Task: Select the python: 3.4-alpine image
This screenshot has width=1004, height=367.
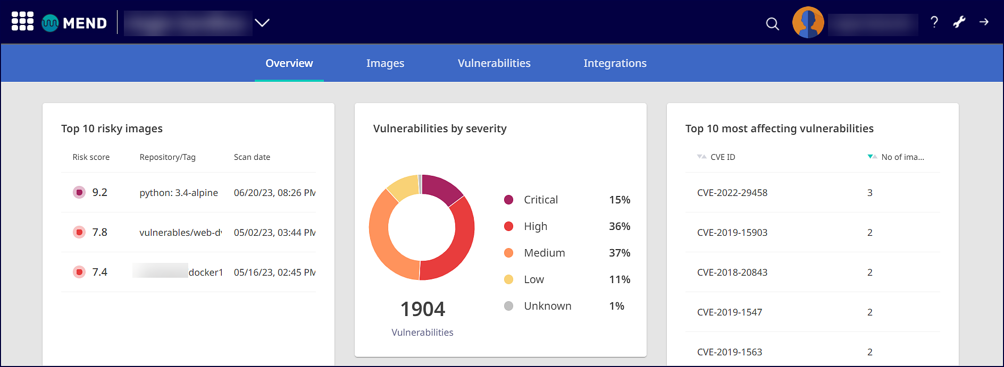Action: coord(179,193)
